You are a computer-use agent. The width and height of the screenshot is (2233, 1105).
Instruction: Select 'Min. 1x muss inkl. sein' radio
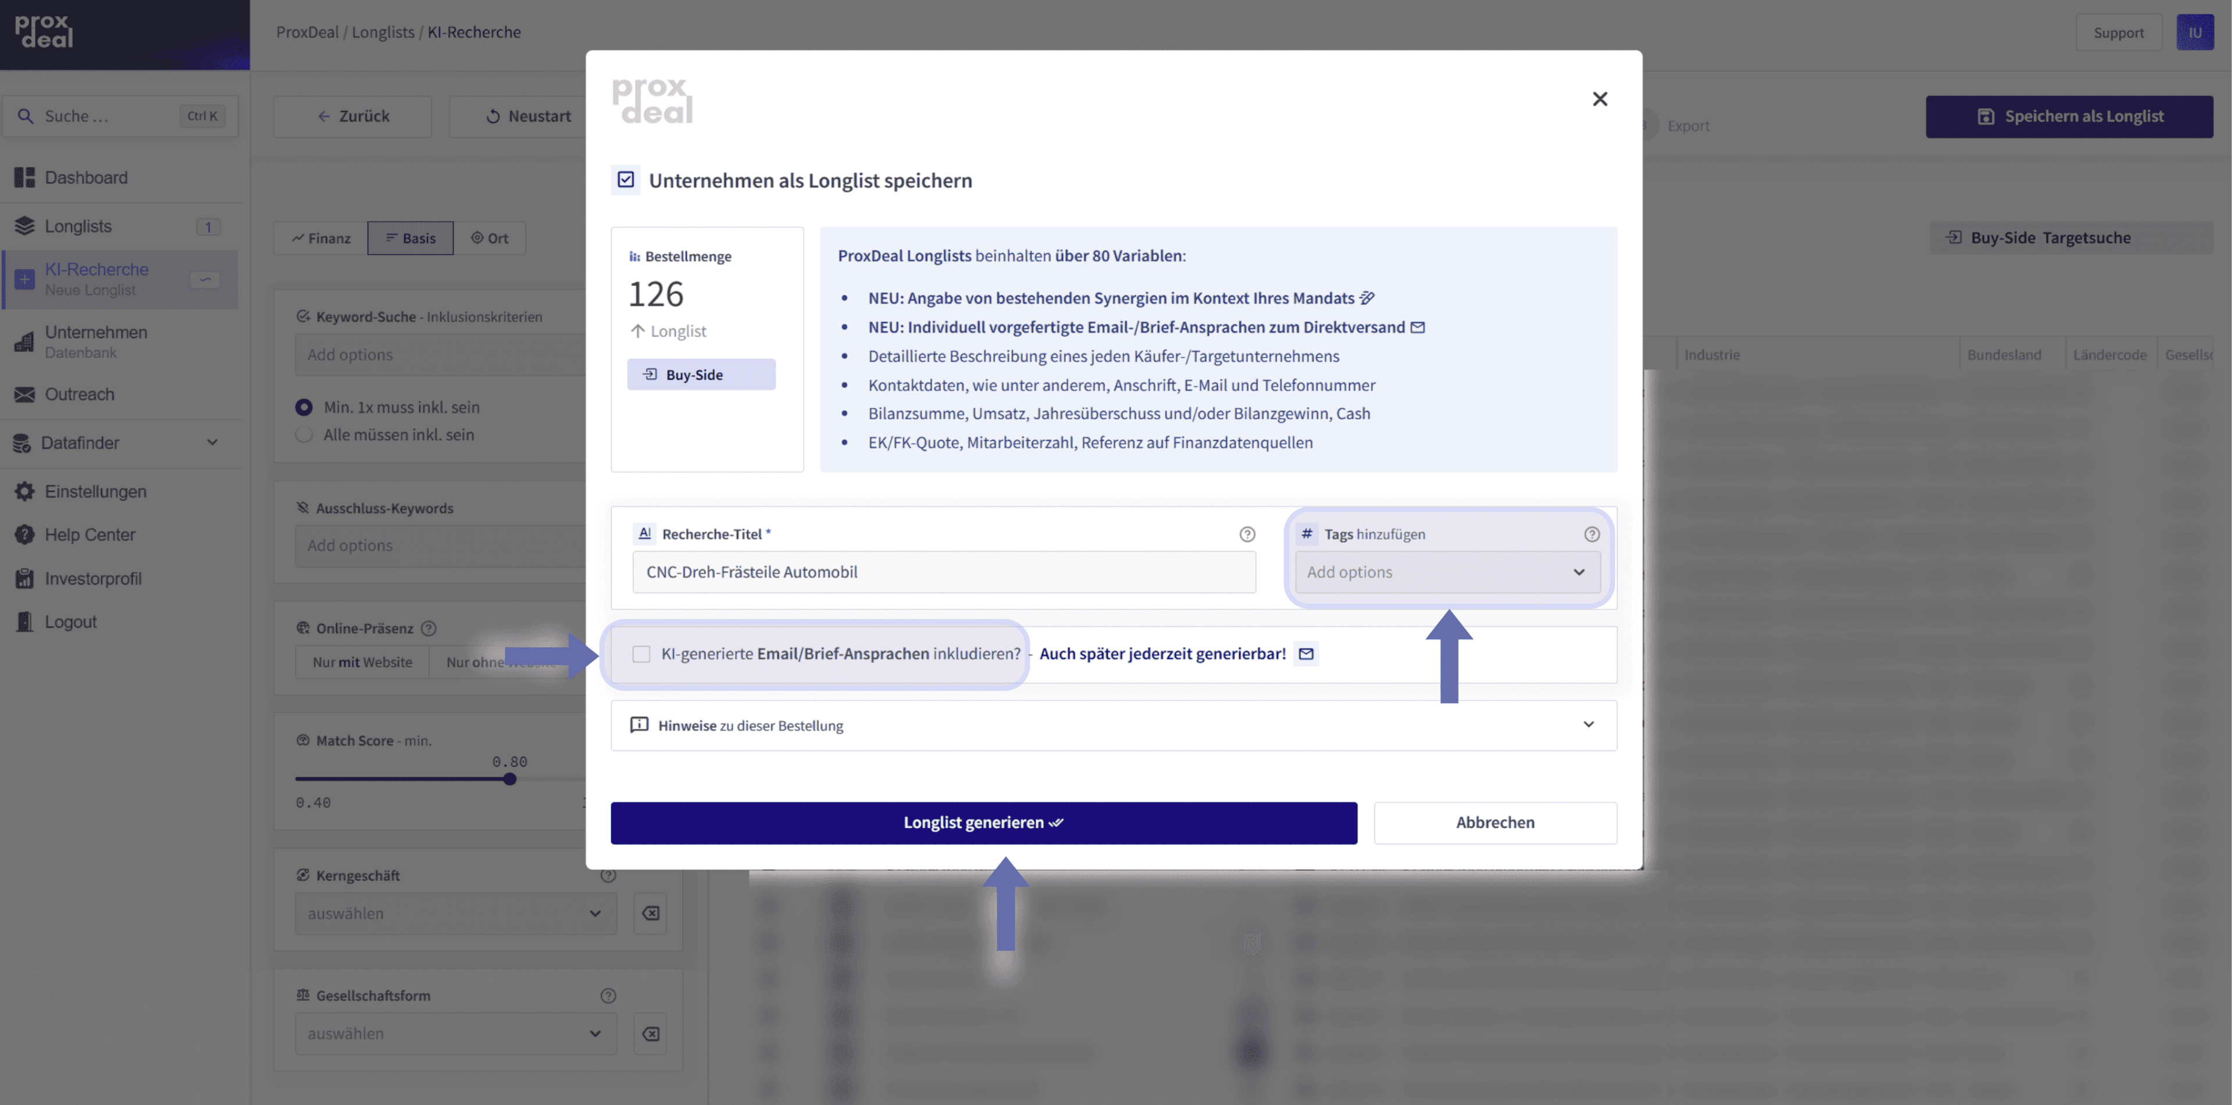(x=304, y=407)
